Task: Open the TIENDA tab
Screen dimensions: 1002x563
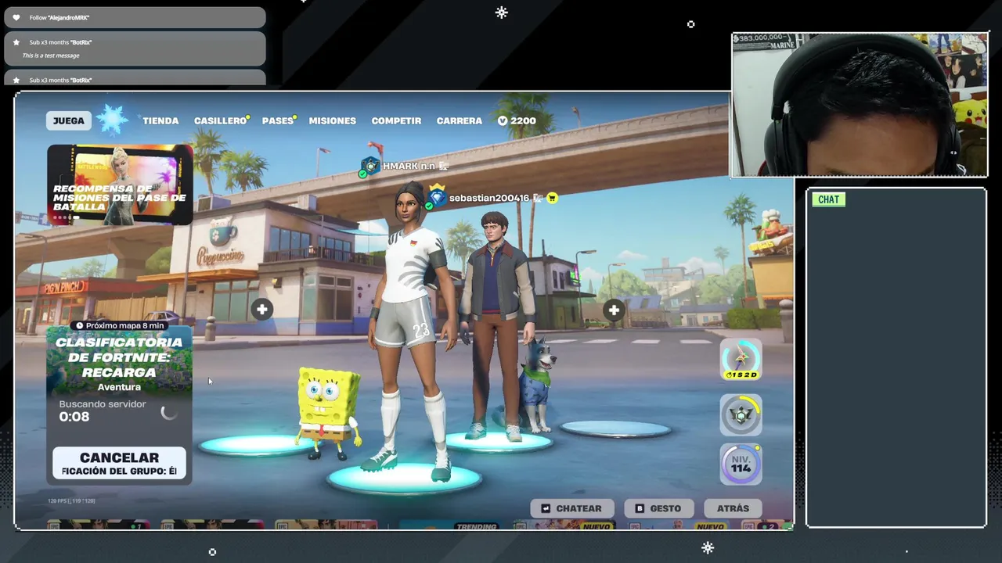Action: tap(160, 120)
